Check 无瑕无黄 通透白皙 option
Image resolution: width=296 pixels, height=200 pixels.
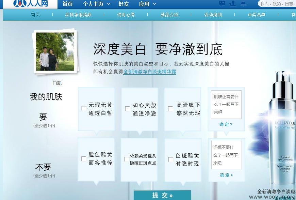click(84, 108)
